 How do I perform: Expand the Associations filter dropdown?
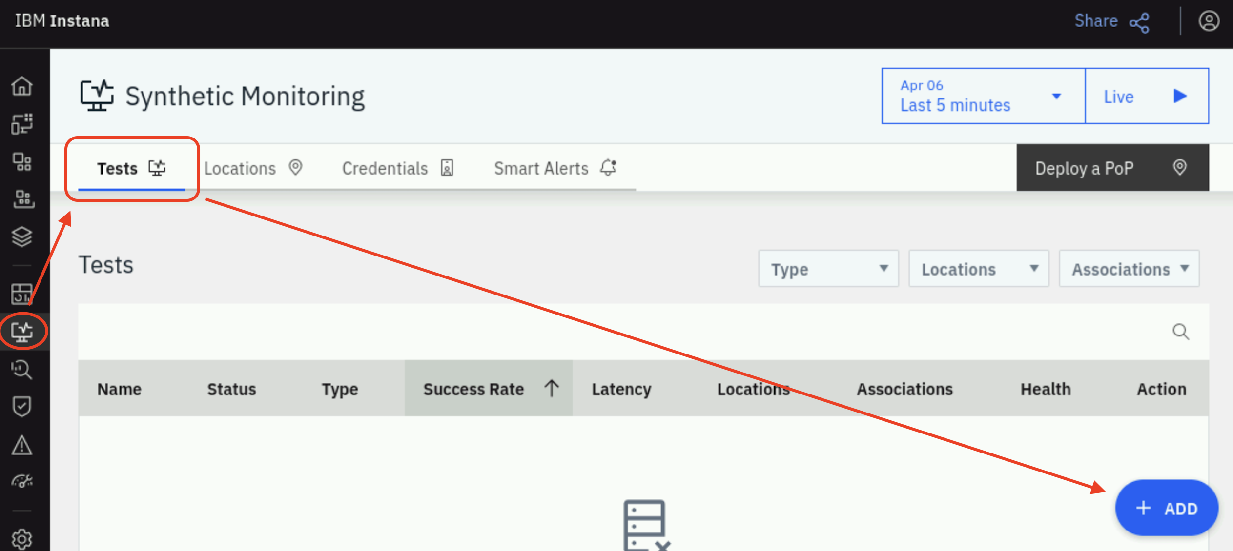1129,269
